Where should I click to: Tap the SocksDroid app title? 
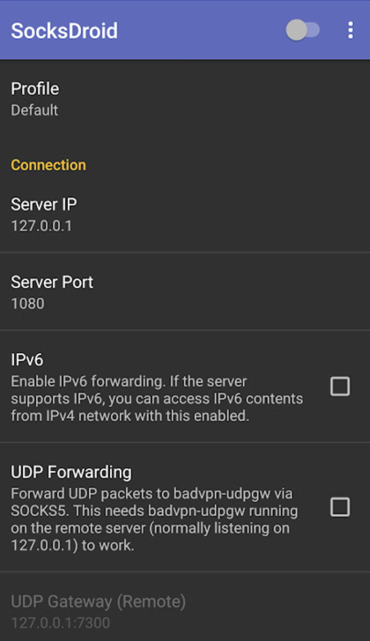tap(64, 30)
